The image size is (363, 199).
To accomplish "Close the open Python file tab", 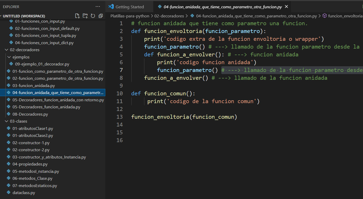I will click(287, 7).
